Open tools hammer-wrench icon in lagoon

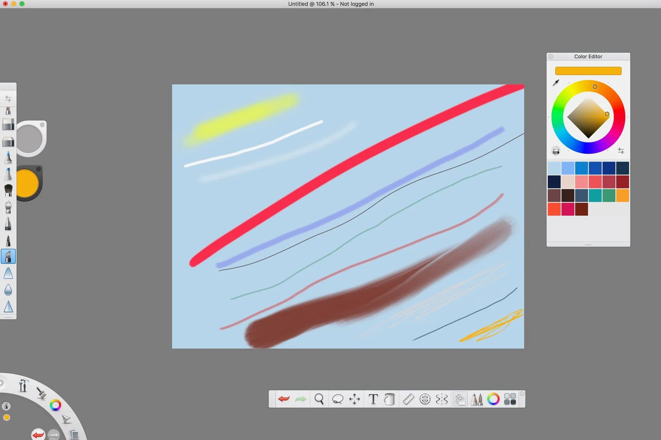coord(23,385)
